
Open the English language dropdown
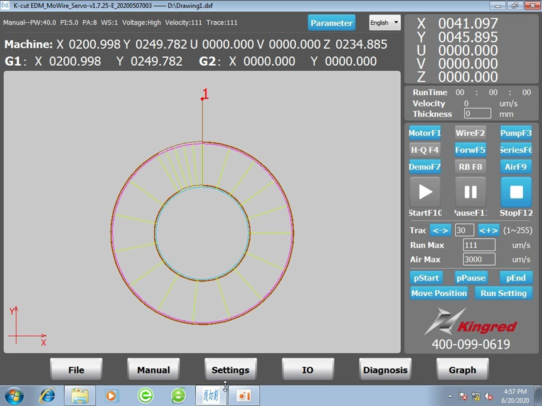click(x=385, y=23)
